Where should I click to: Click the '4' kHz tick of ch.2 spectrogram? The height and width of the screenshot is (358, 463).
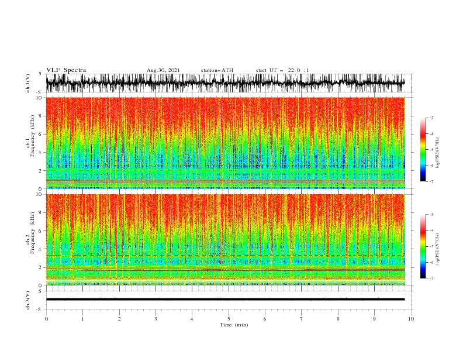[40, 249]
